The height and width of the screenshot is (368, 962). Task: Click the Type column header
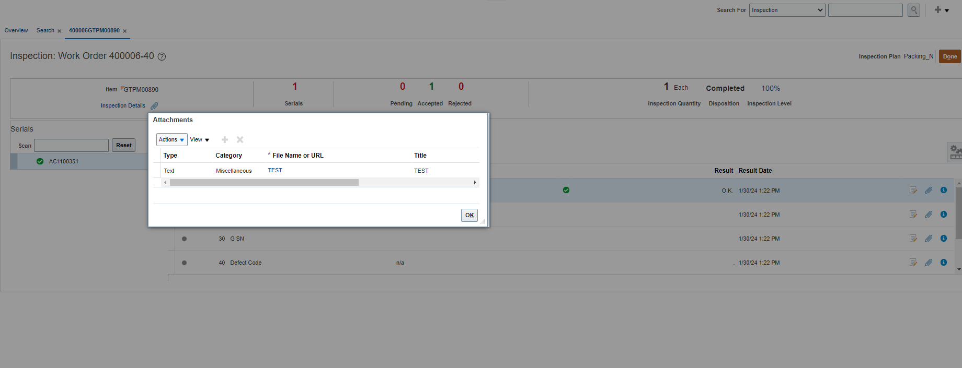(x=170, y=156)
